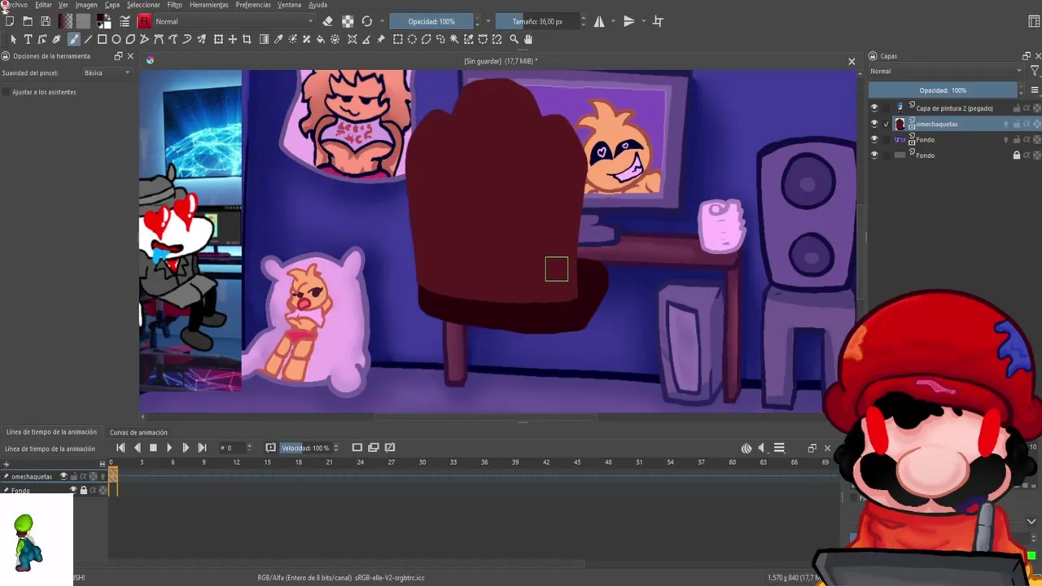This screenshot has width=1042, height=586.
Task: Open the layer blending mode Normal dropdown in the Capas panel
Action: [946, 72]
